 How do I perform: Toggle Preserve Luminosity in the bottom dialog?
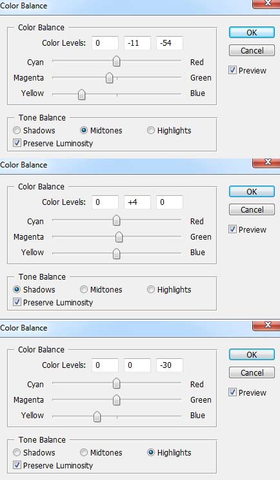click(17, 465)
